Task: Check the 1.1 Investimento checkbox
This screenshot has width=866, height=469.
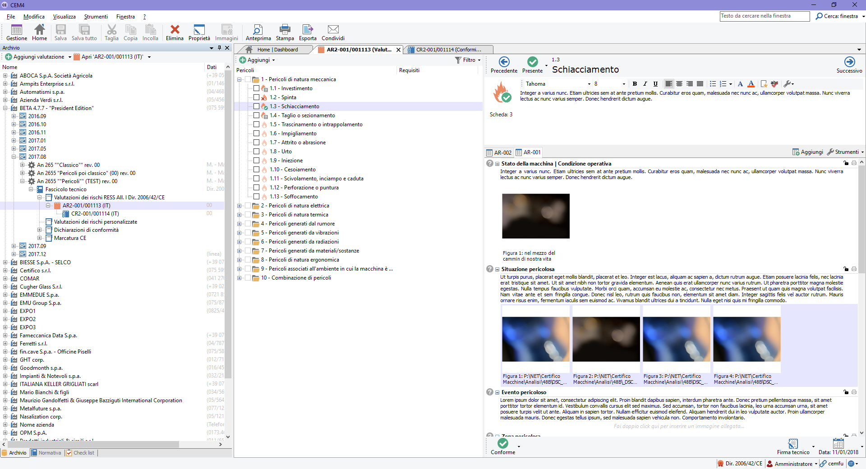Action: pyautogui.click(x=256, y=88)
